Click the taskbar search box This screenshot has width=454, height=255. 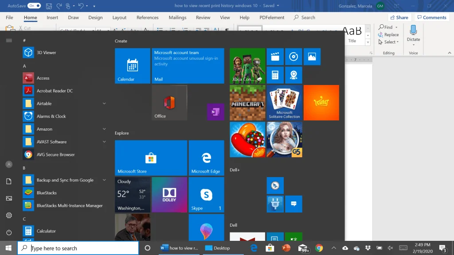pyautogui.click(x=78, y=248)
